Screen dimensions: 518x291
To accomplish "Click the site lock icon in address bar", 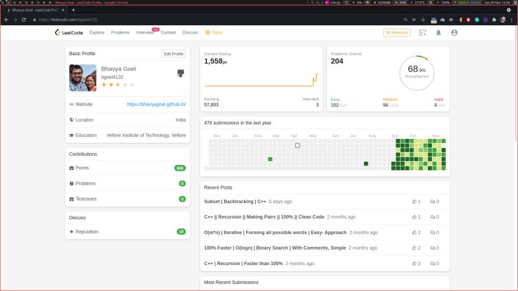I will pos(34,20).
